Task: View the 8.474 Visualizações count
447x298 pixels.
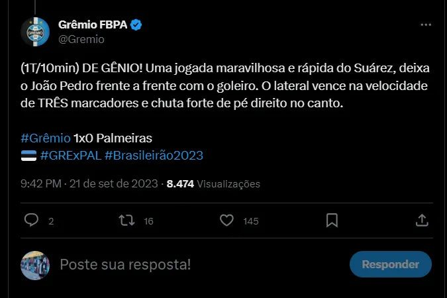Action: [213, 183]
